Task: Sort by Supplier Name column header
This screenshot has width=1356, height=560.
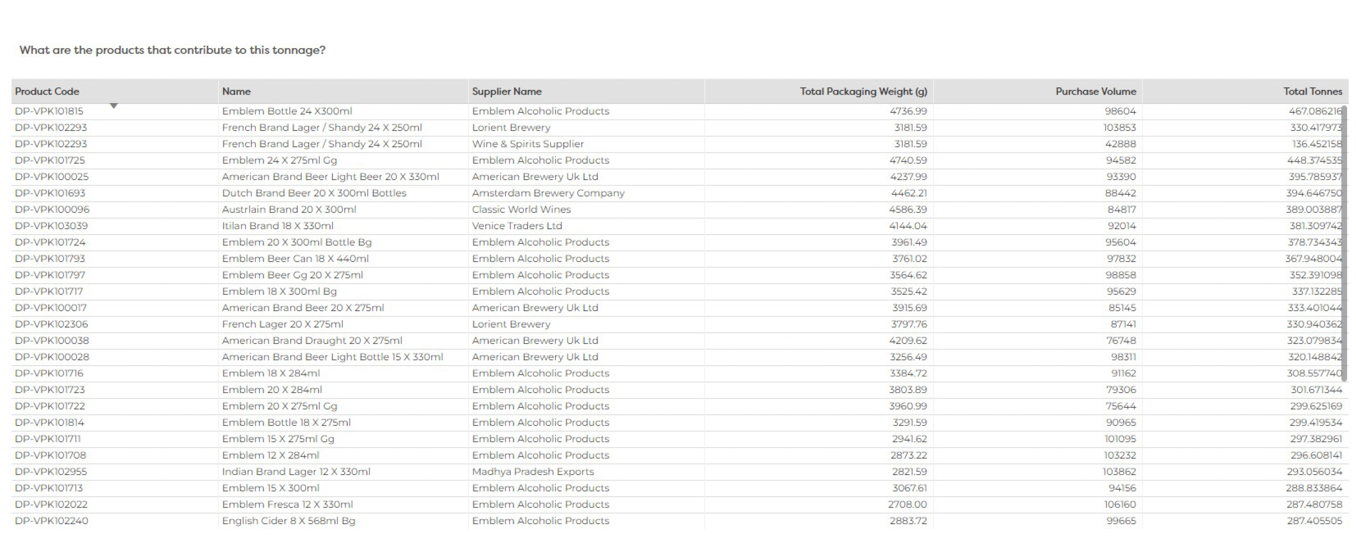Action: (x=506, y=91)
